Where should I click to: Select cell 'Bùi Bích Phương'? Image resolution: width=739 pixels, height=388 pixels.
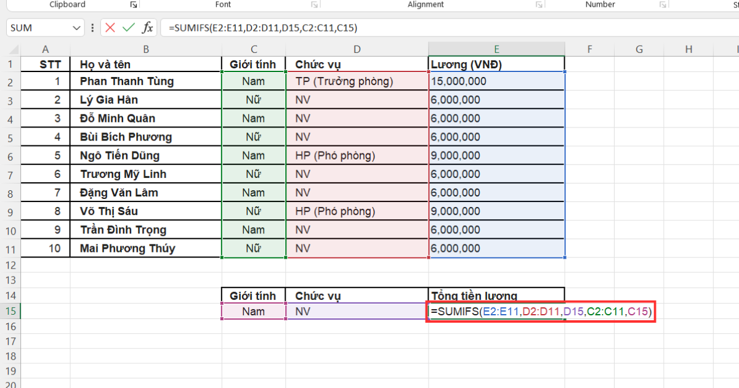coord(146,137)
